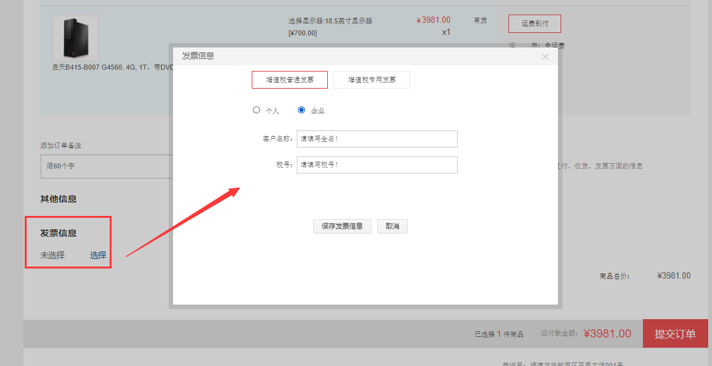
Task: Click the 客户名称 customer name field
Action: (x=377, y=139)
